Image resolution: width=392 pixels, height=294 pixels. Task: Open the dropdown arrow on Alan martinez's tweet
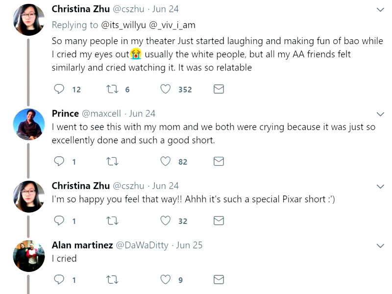click(380, 245)
